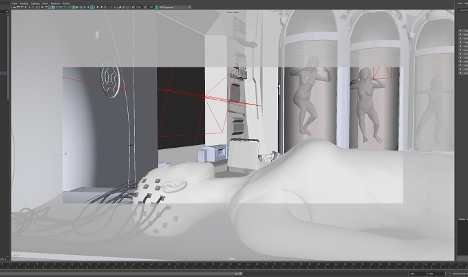Open the No Character Set dropdown

pyautogui.click(x=459, y=274)
